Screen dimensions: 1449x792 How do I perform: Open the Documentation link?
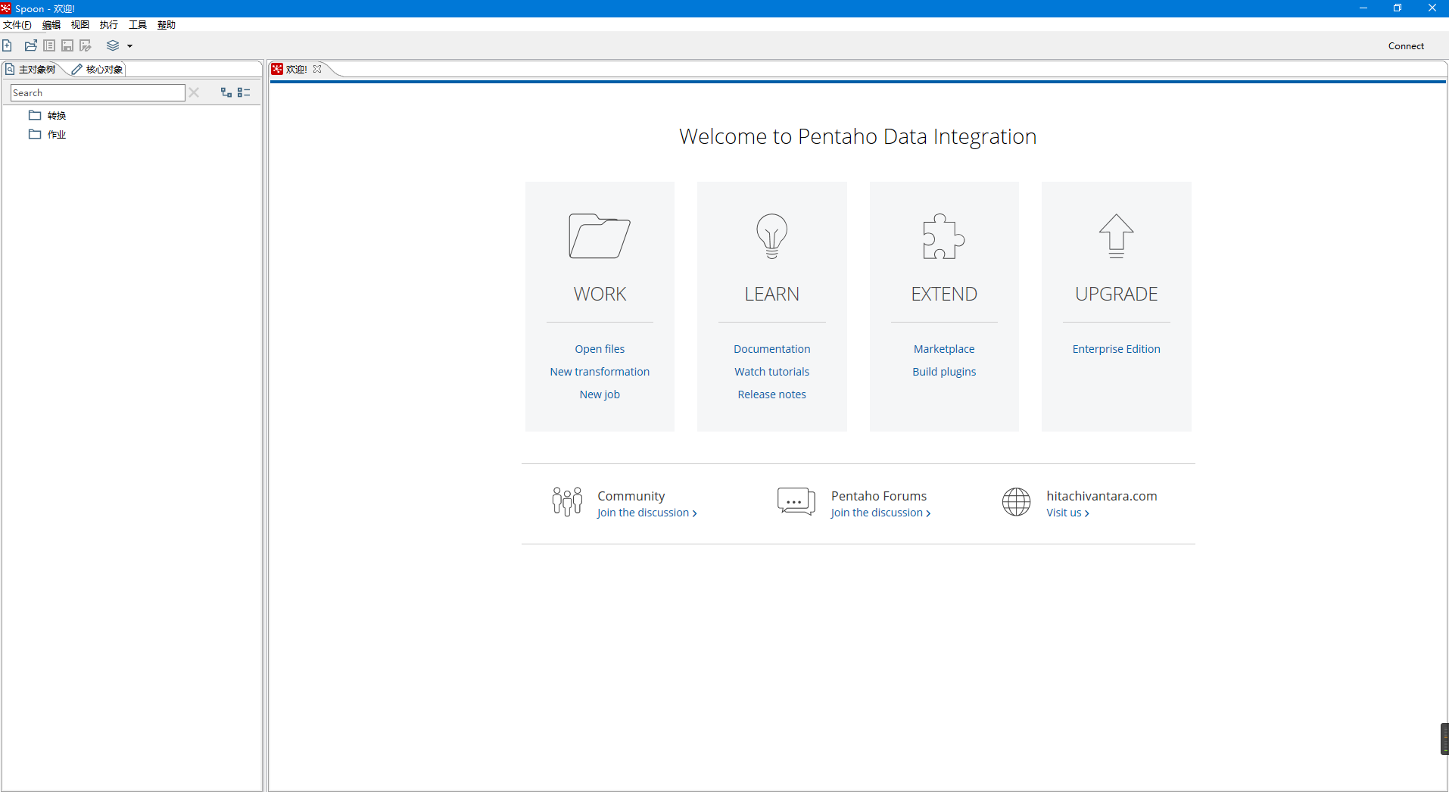tap(772, 349)
